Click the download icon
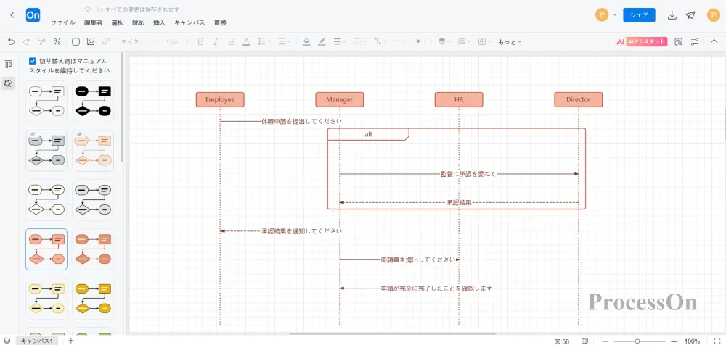The image size is (726, 345). click(x=672, y=15)
